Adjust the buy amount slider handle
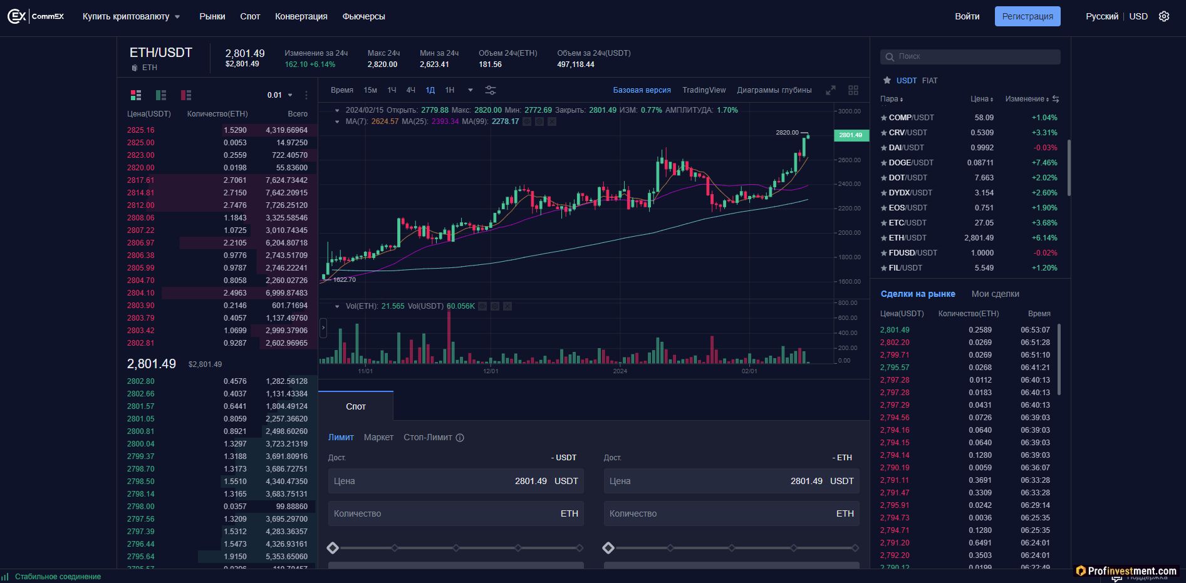Screen dimensions: 1186x583 pyautogui.click(x=333, y=548)
